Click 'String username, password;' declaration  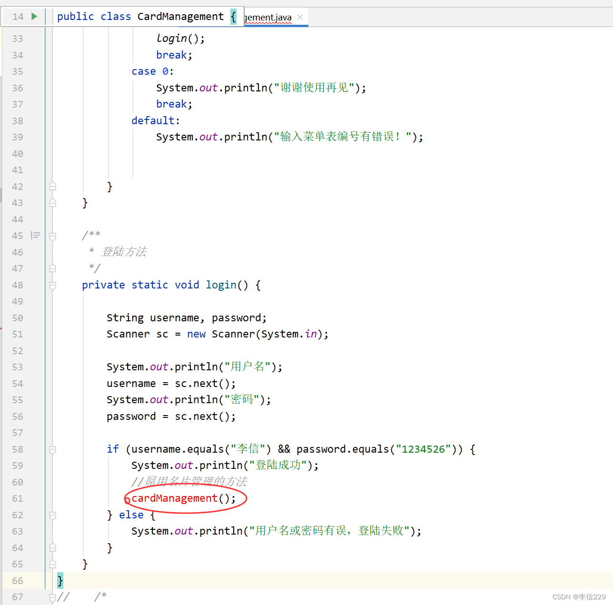[187, 318]
